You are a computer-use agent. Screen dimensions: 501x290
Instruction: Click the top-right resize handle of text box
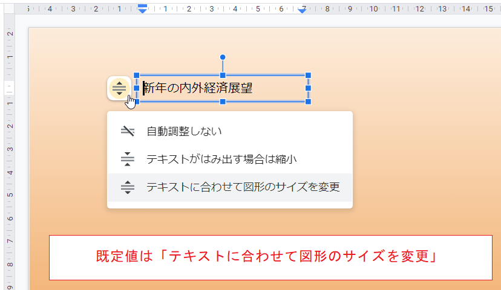(x=309, y=76)
